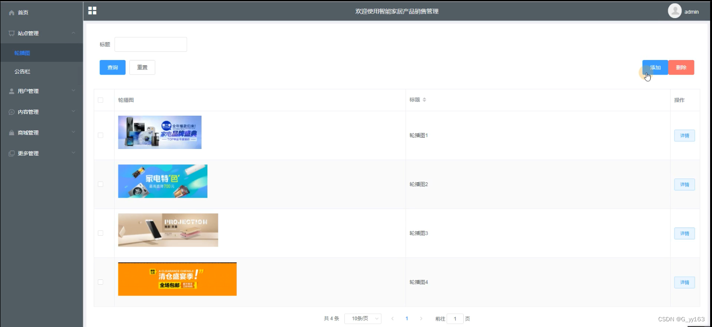712x327 pixels.
Task: Click page number 1 in pagination
Action: click(407, 318)
